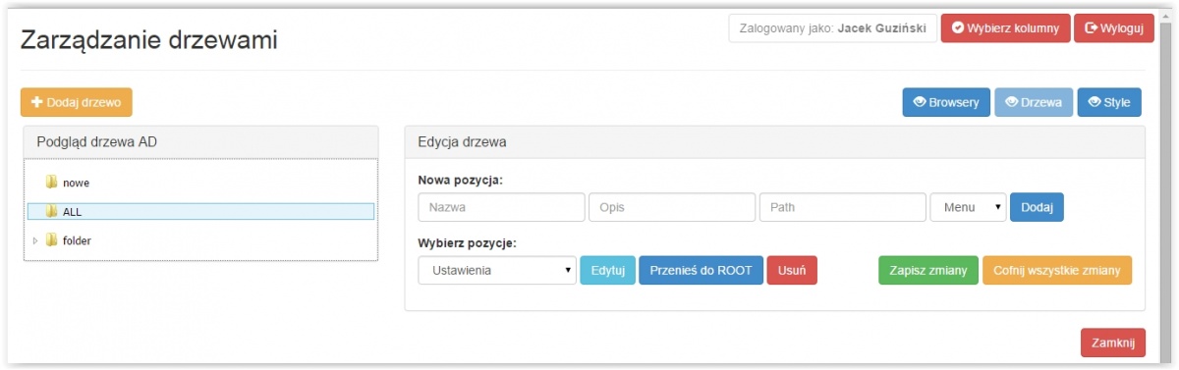Click the nowe folder icon
Screen dimensions: 1179x370
click(51, 183)
